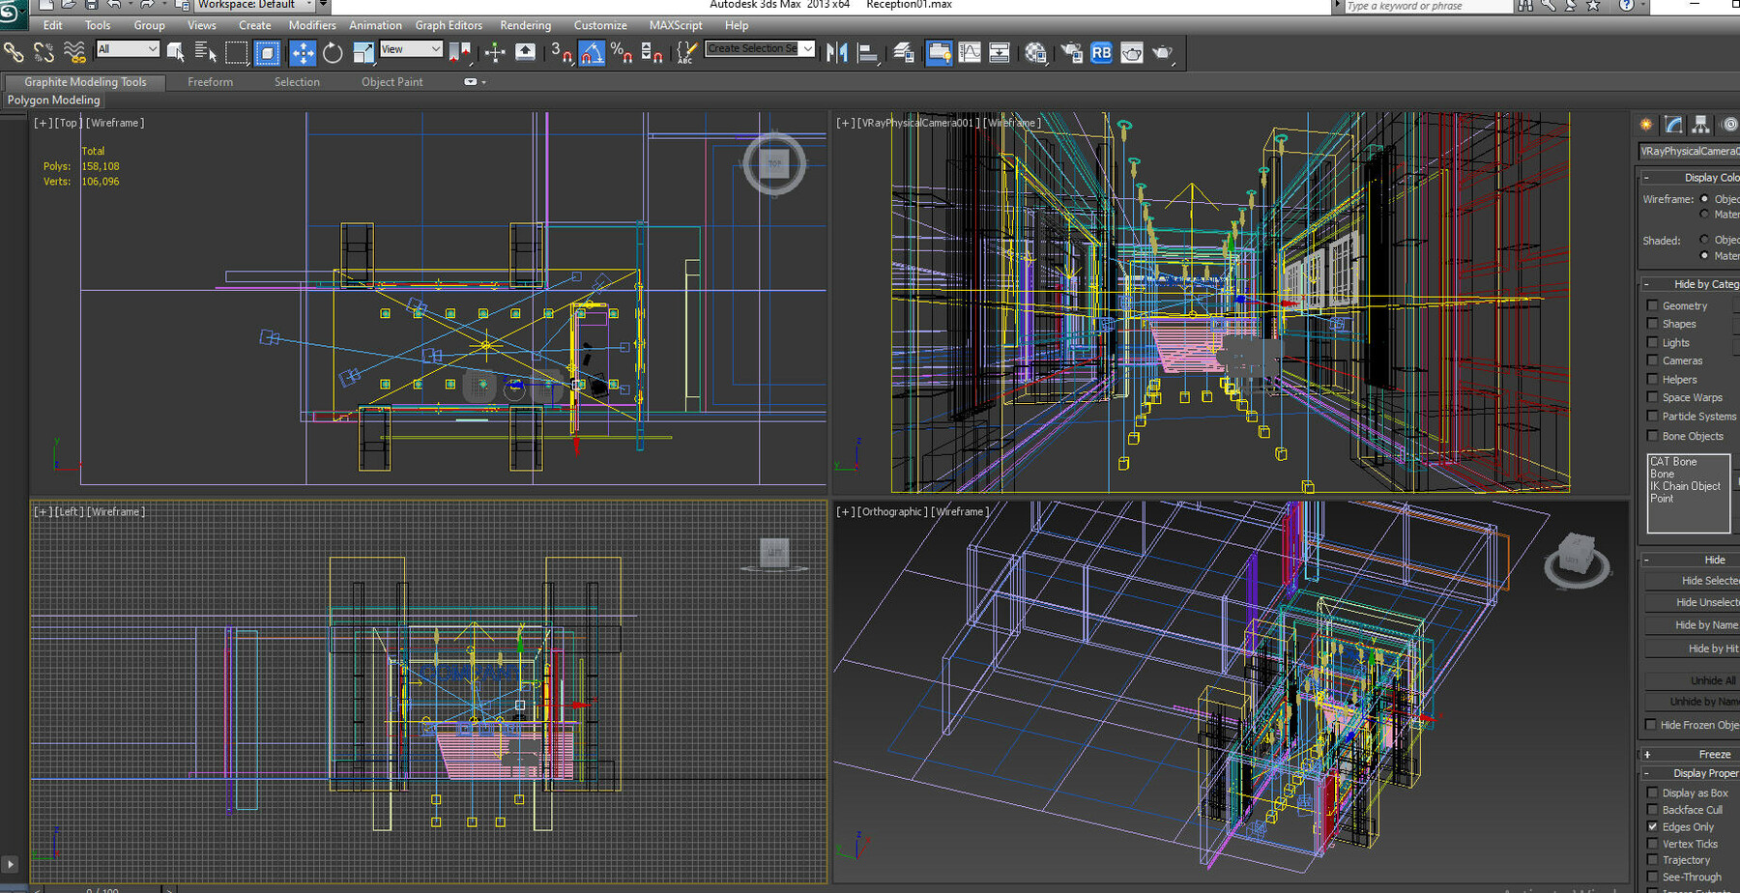The width and height of the screenshot is (1740, 893).
Task: Check the Lights hide category box
Action: [x=1652, y=342]
